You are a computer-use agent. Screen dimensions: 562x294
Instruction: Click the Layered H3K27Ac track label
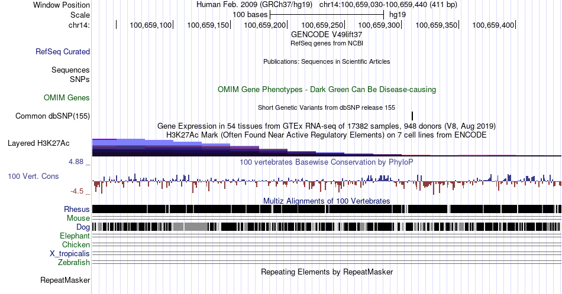tap(38, 143)
